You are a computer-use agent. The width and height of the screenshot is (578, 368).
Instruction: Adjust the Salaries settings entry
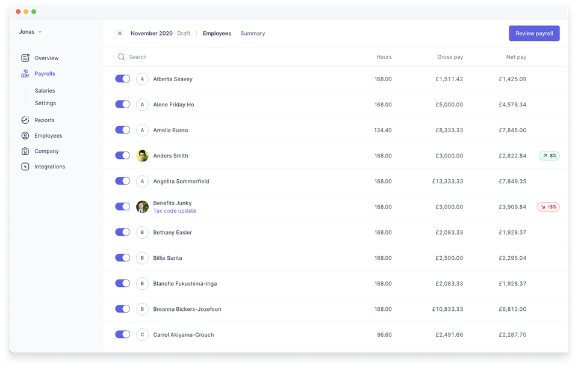tap(45, 90)
